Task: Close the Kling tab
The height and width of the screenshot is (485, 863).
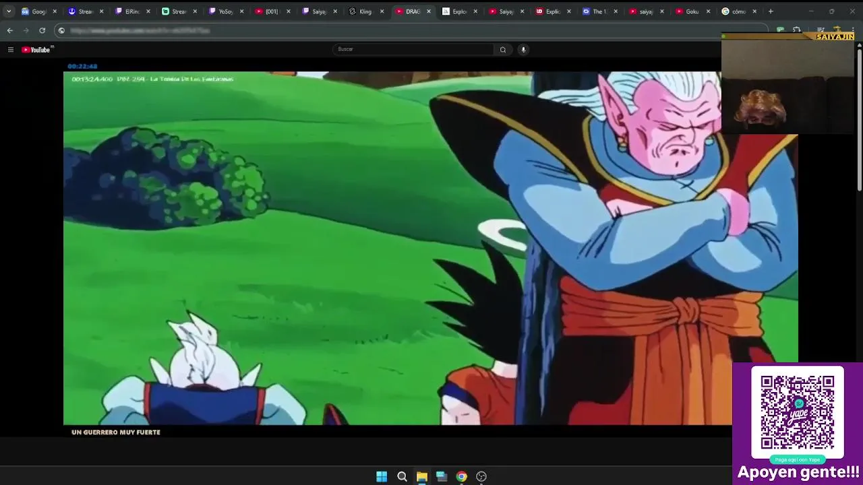Action: click(x=382, y=11)
